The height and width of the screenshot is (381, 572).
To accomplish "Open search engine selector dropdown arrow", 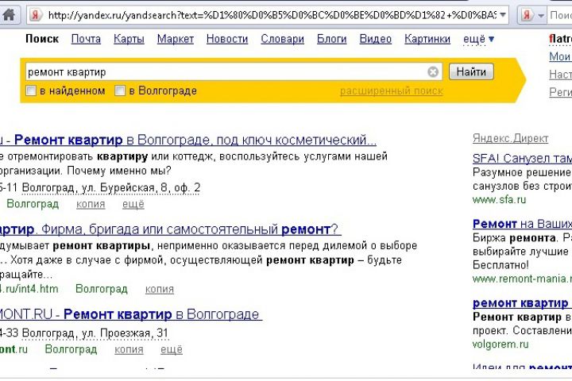I will click(541, 15).
